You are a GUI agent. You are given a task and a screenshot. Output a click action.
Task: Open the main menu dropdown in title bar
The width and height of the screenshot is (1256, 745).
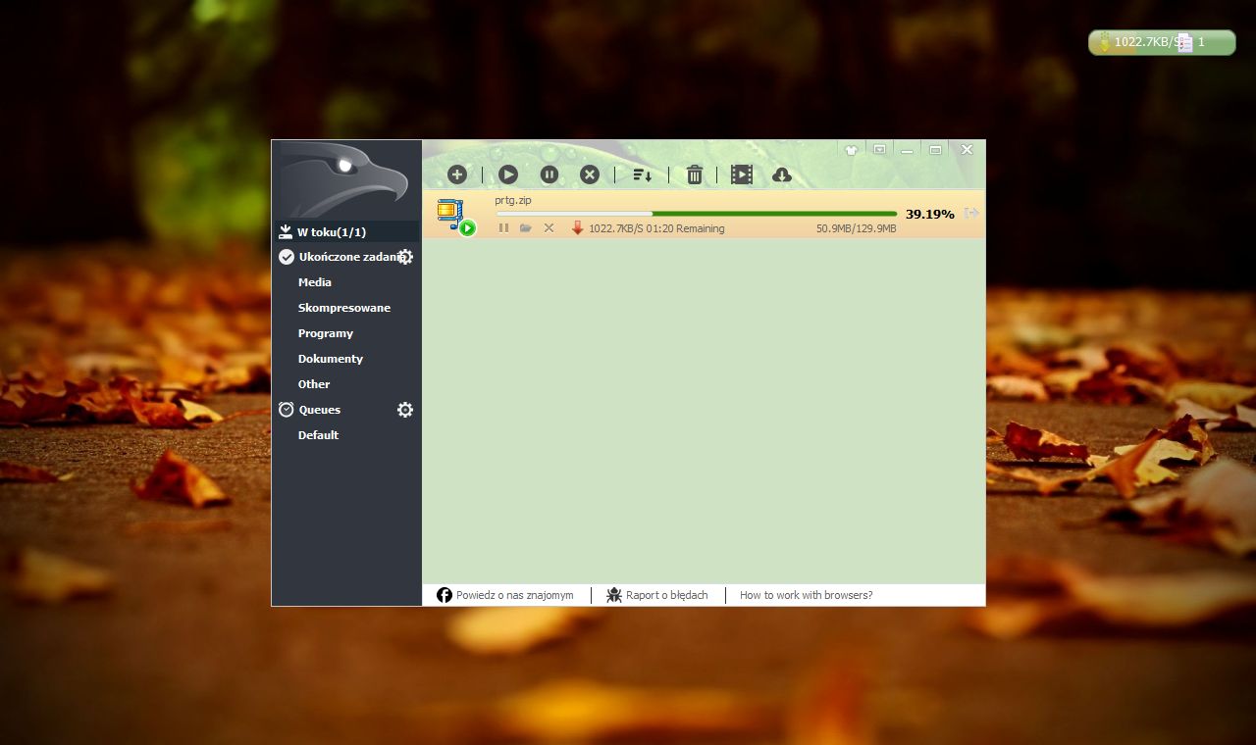tap(879, 150)
